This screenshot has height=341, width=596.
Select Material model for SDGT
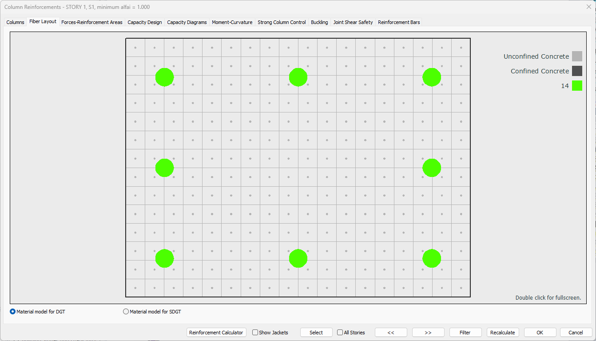point(126,311)
